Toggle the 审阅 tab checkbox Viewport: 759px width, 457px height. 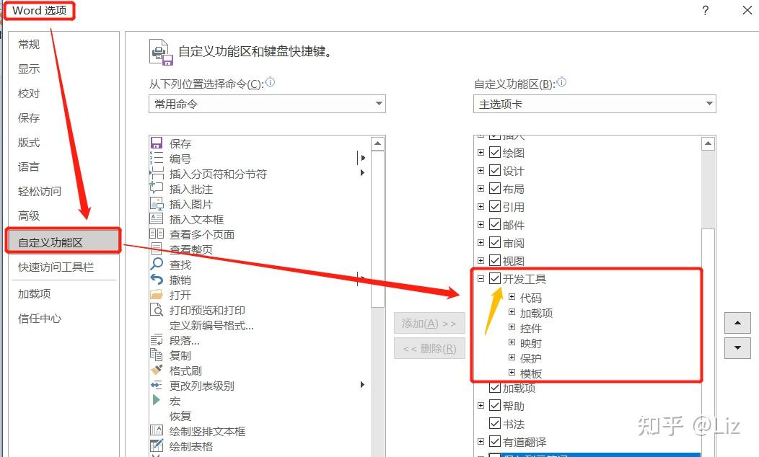tap(495, 242)
